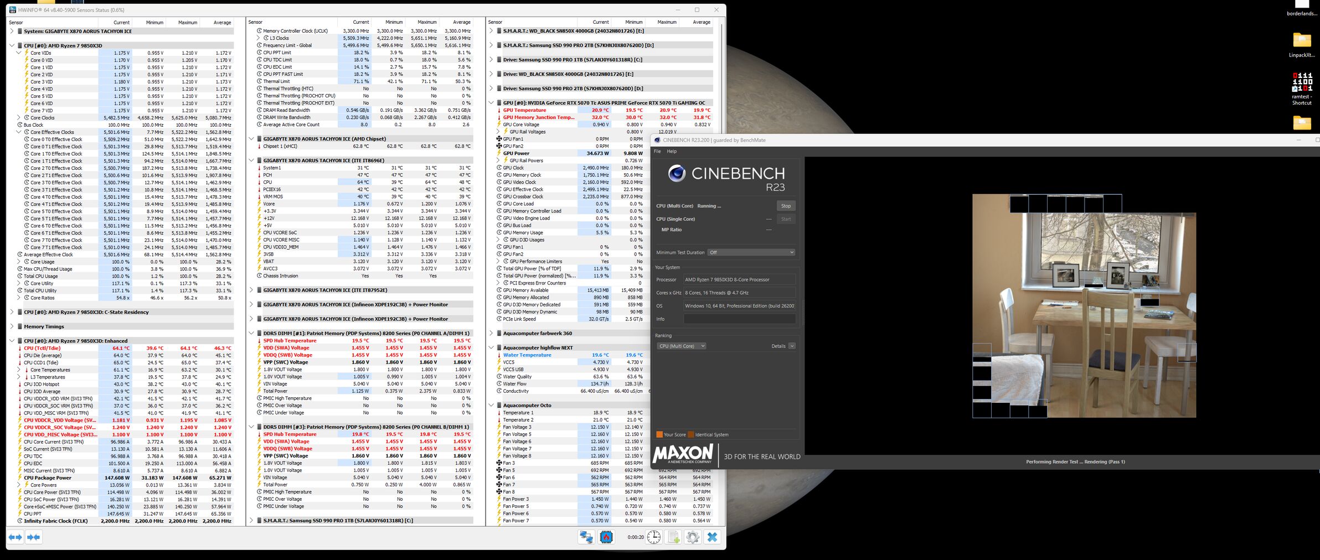Screen dimensions: 1320x560
Task: Open the Ranking CPU (Multi Core) dropdown
Action: click(x=681, y=346)
